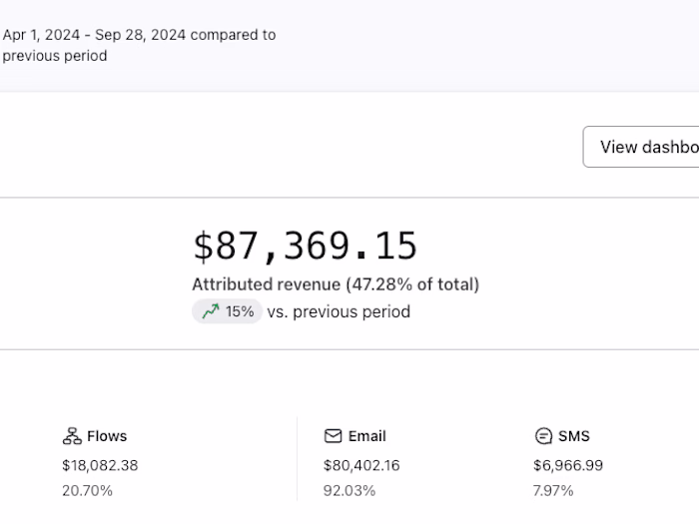Screen dimensions: 699x524
Task: Click the Flows revenue amount $18,082.38
Action: tap(100, 465)
